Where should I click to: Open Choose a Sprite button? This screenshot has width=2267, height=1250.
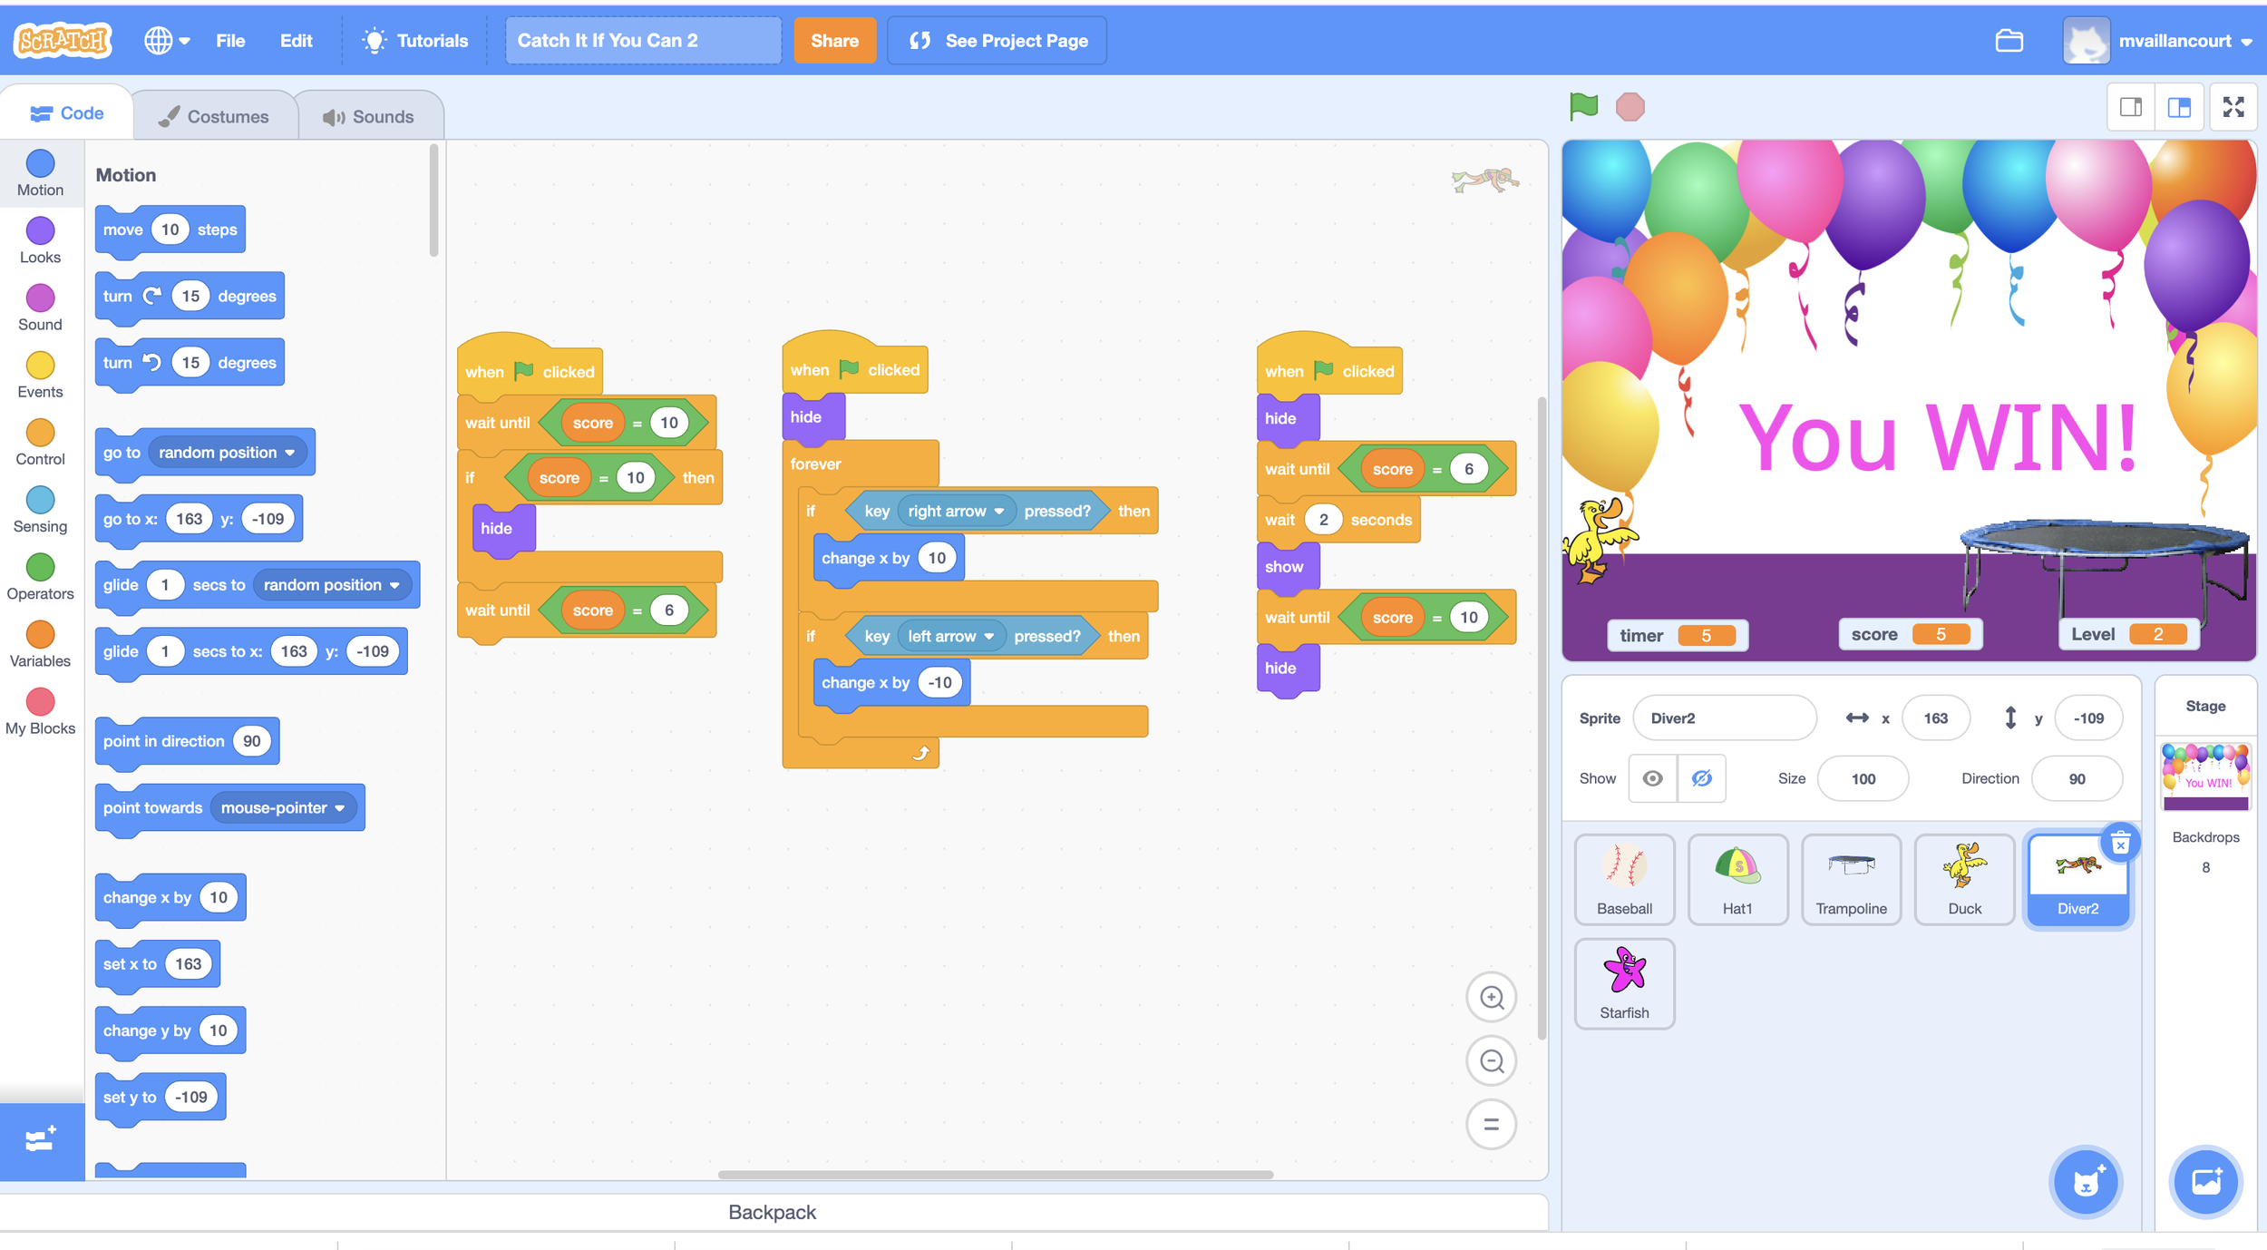point(2085,1181)
